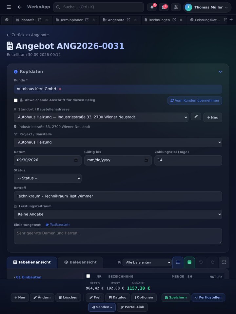Remove customer Autohaus Kern GmbH with red x
The height and width of the screenshot is (314, 236).
(60, 89)
